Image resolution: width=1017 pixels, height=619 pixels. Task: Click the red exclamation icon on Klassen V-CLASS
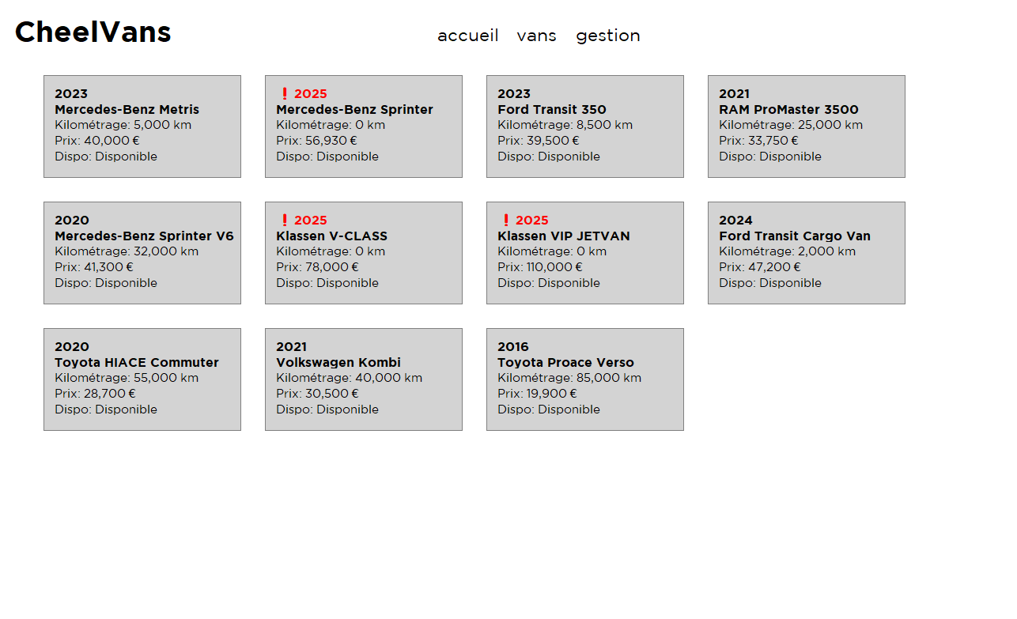pos(285,221)
